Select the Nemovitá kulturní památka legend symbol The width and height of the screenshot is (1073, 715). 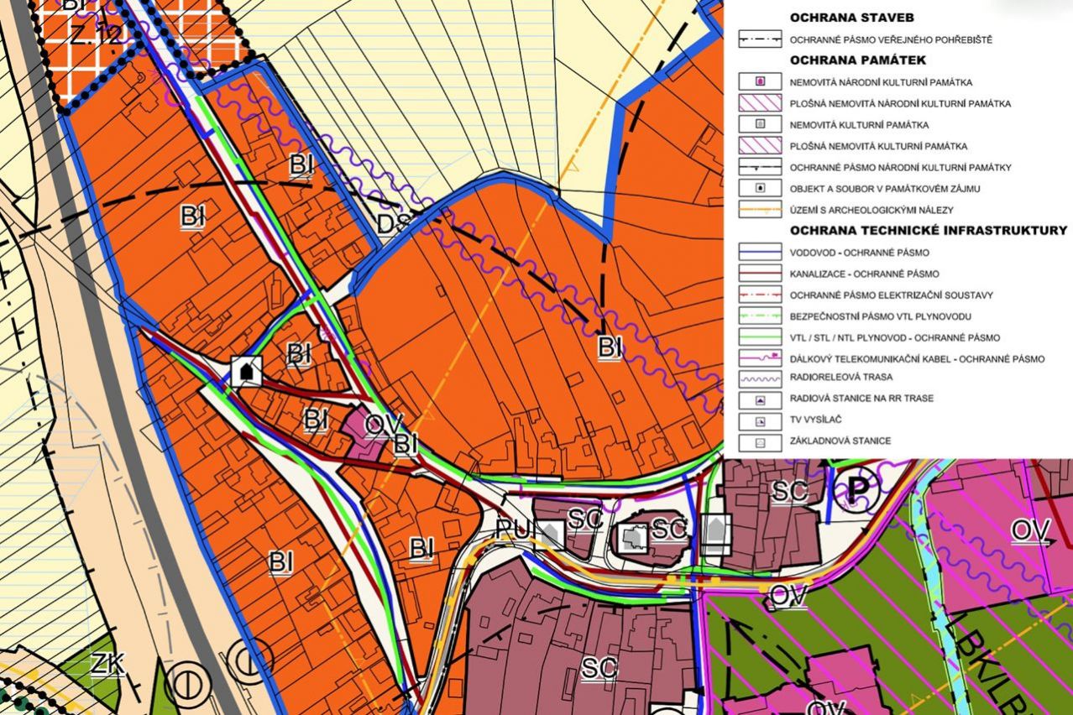pos(760,124)
